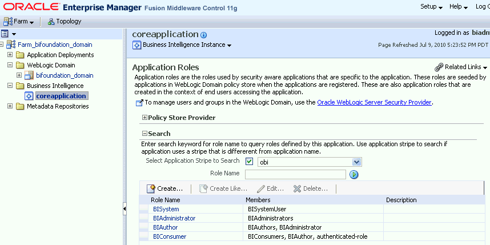Click the 'BIAuthors, BIAdministrator' members cell
This screenshot has width=490, height=245.
coord(313,227)
